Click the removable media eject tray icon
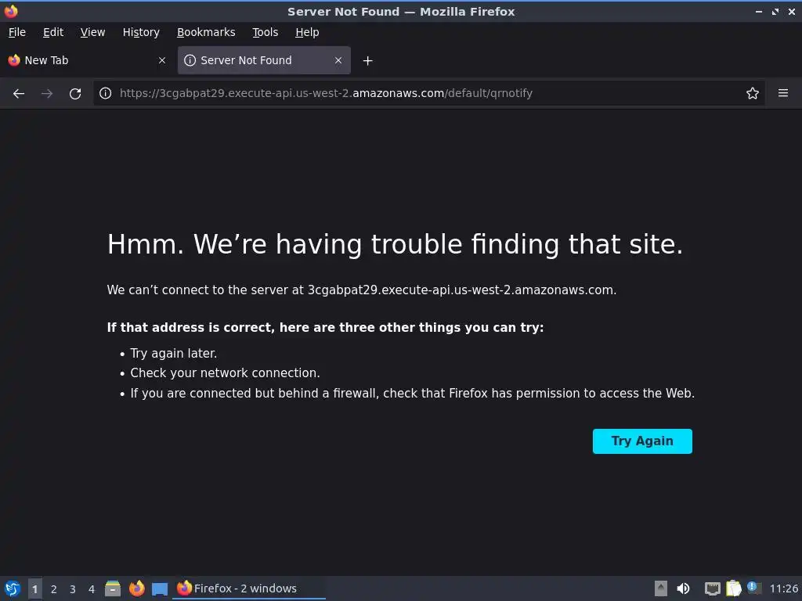The image size is (802, 601). click(x=661, y=588)
